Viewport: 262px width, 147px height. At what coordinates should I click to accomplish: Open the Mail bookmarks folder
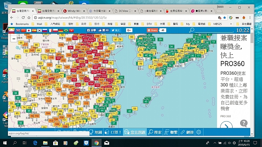37,24
